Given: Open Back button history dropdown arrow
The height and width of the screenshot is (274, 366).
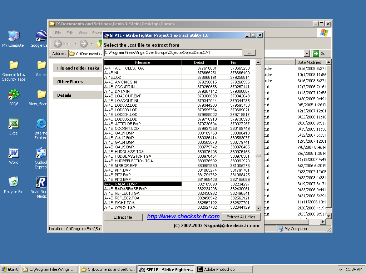Looking at the screenshot, I should pos(75,44).
